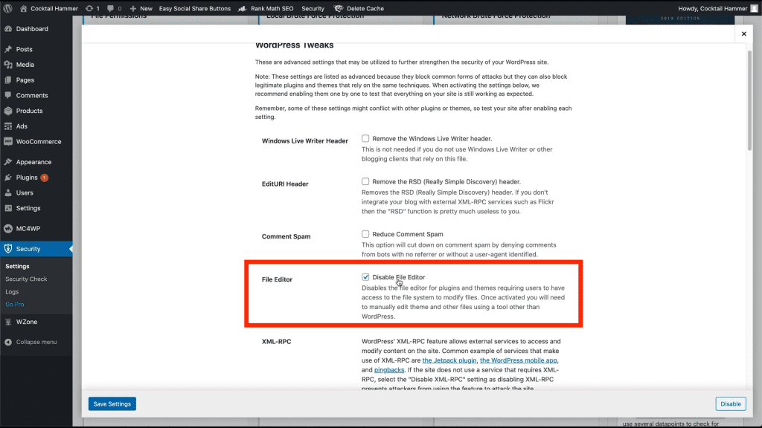Open Appearance in the sidebar menu

click(36, 161)
